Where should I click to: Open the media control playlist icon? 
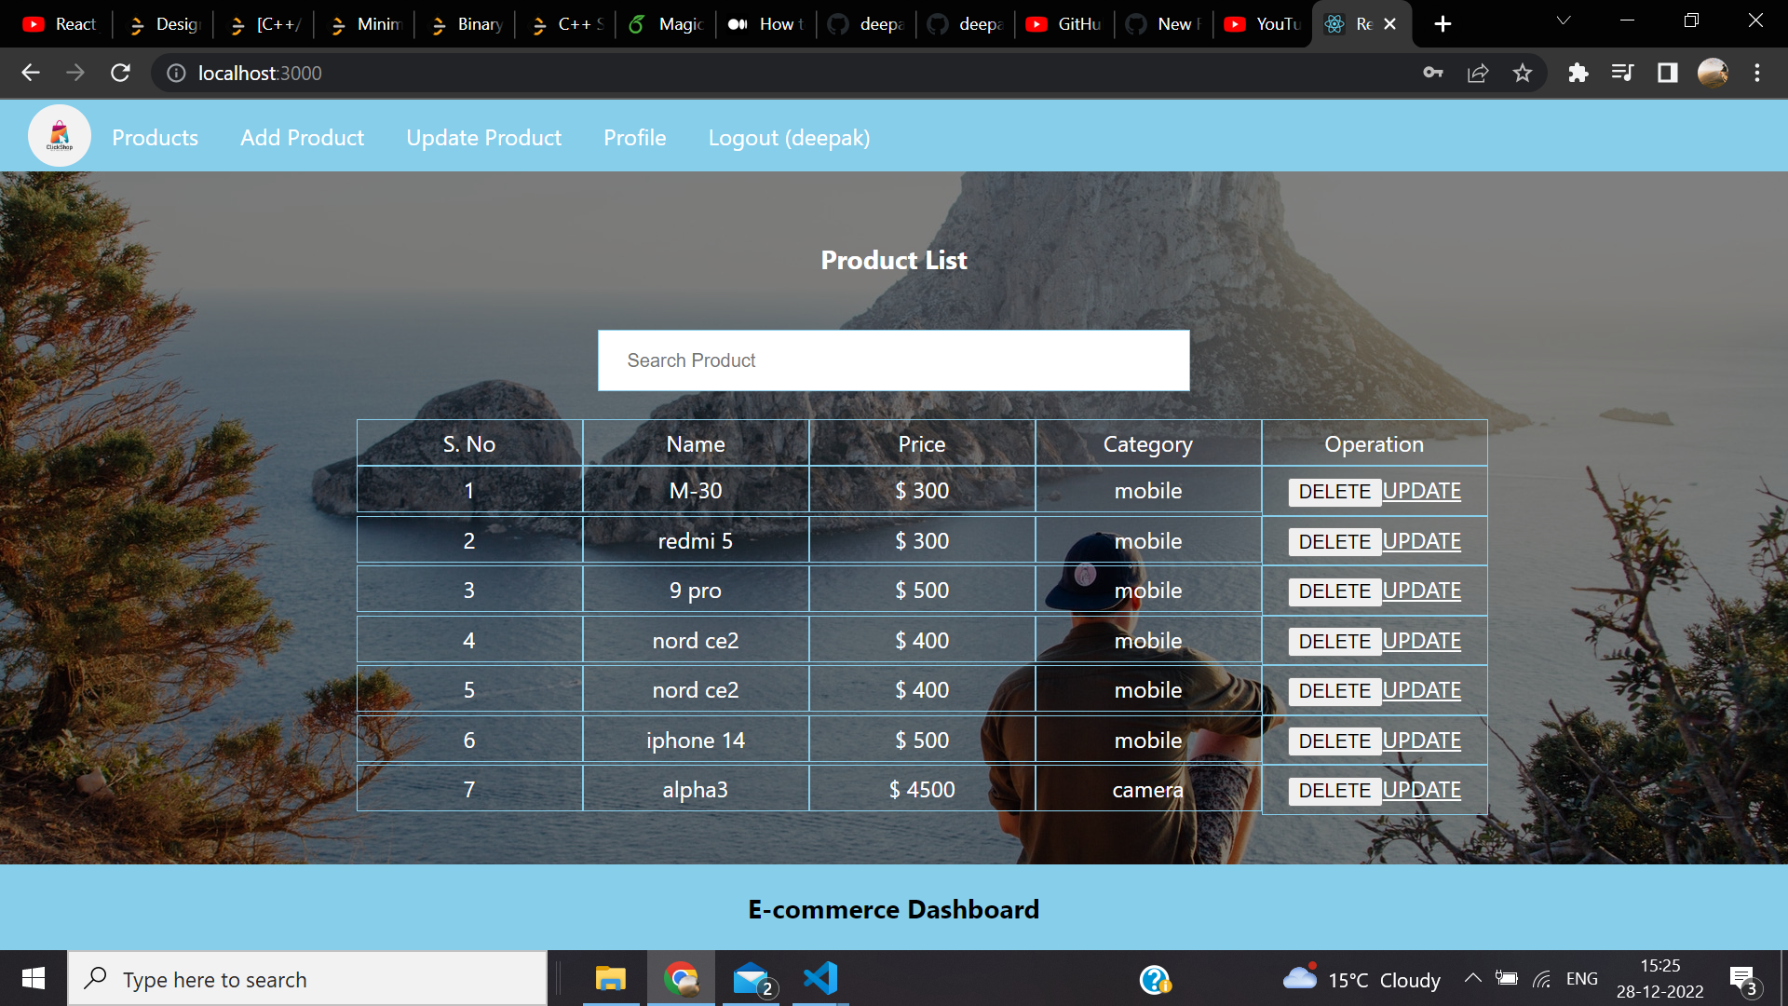pos(1622,73)
